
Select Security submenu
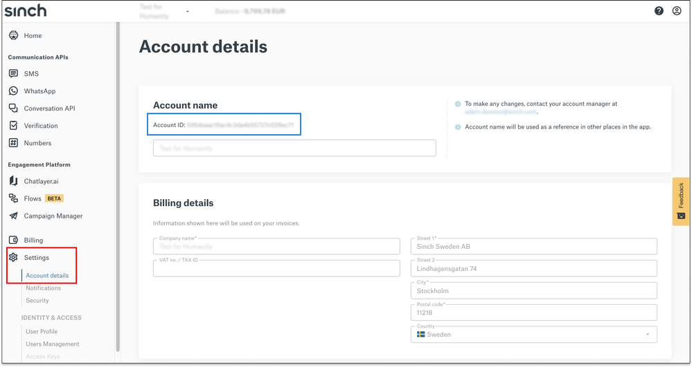37,301
